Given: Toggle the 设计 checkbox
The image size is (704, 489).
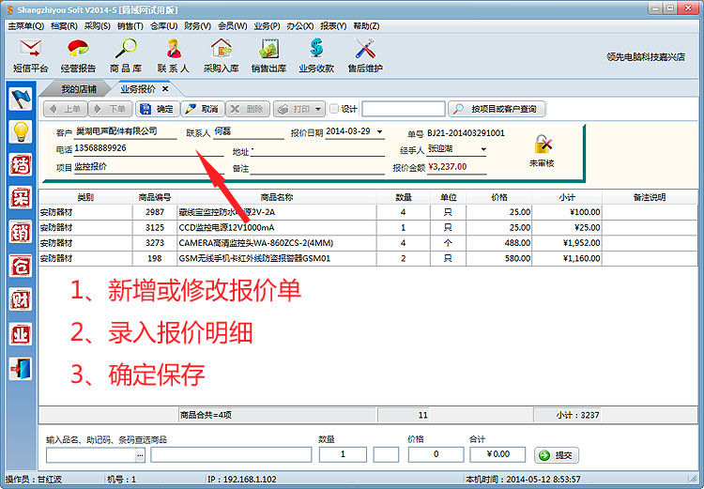Looking at the screenshot, I should tap(334, 109).
